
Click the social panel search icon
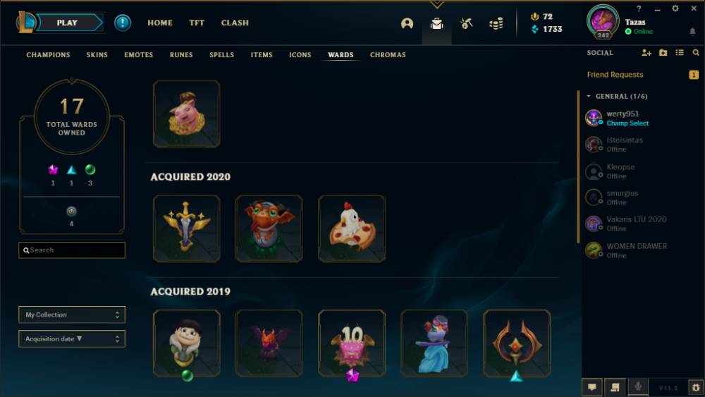coord(696,53)
